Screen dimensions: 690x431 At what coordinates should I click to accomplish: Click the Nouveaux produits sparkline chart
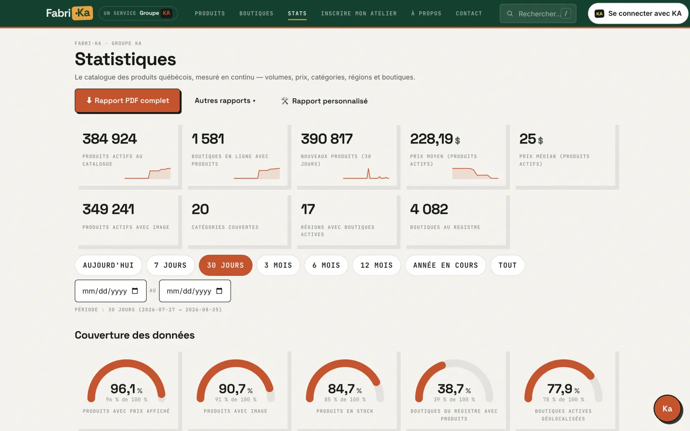point(366,173)
